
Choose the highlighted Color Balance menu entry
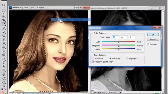pos(71,20)
